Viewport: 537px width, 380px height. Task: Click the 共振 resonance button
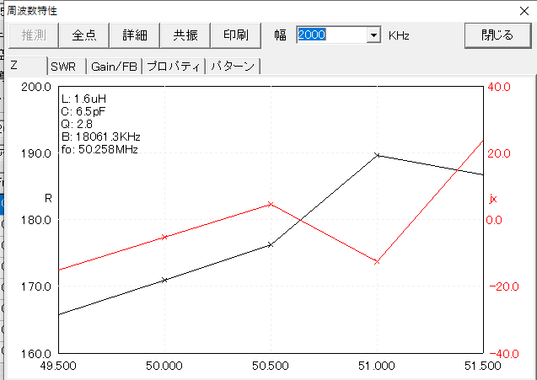185,35
